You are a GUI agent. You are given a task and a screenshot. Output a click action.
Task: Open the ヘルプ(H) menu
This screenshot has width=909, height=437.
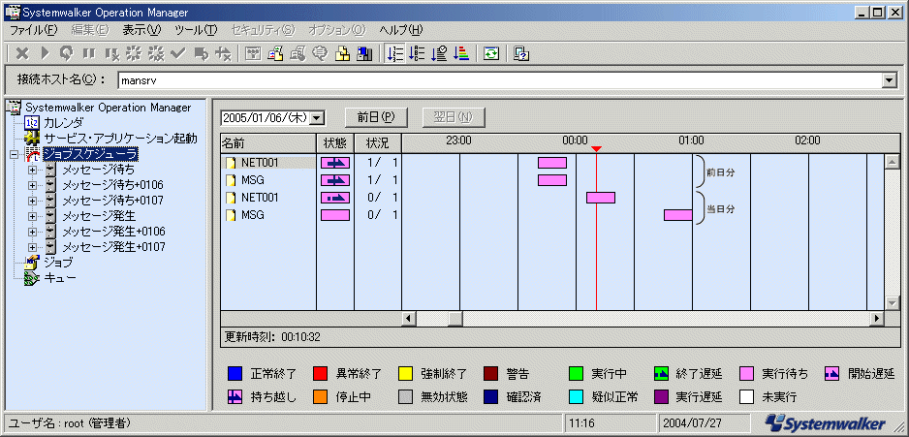coord(401,30)
